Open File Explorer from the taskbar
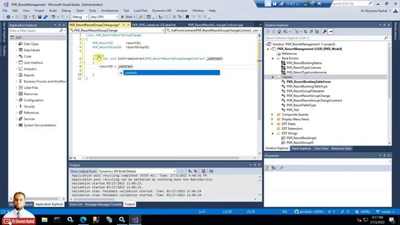Image resolution: width=400 pixels, height=225 pixels. 44,219
